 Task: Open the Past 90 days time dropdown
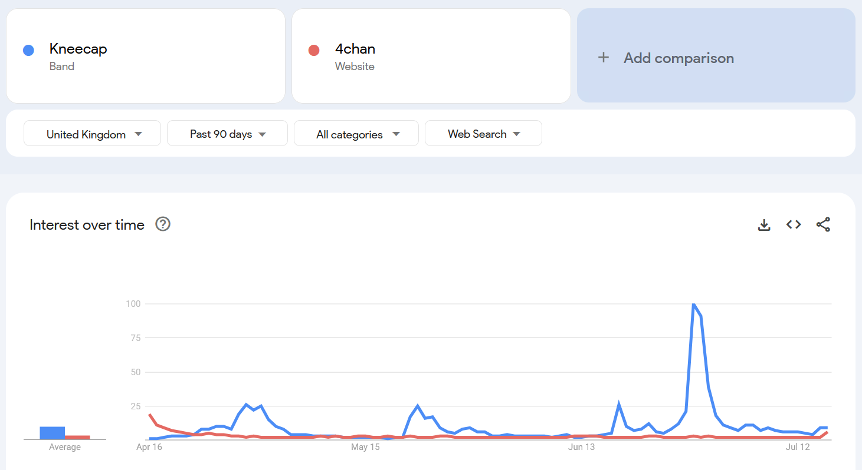click(x=227, y=133)
